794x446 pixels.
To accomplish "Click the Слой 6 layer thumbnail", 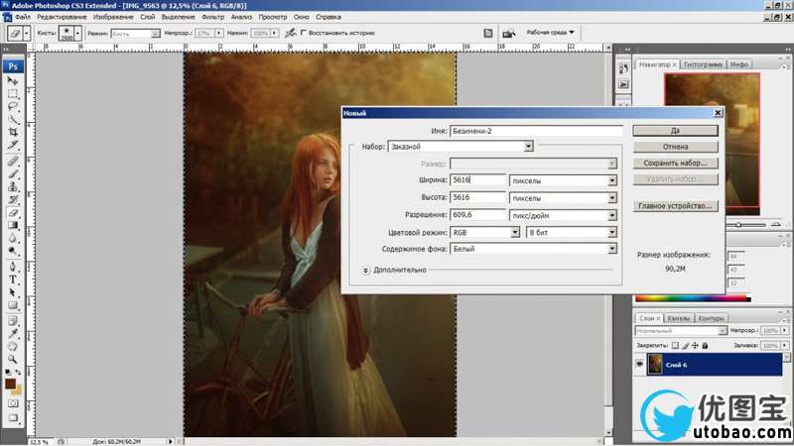I will [x=655, y=364].
